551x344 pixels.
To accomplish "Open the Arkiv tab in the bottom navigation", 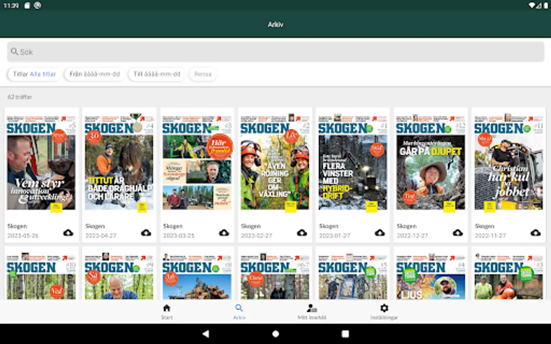I will [x=239, y=312].
